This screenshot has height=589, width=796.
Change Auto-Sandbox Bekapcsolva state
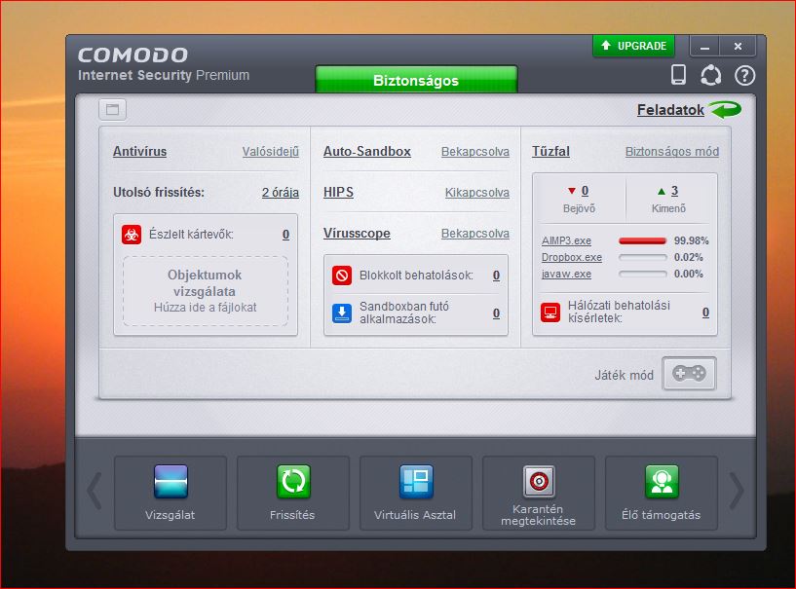(x=475, y=151)
